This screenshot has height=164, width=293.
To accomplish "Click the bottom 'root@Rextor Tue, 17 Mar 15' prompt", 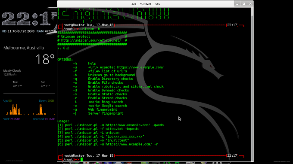I will coord(88,155).
